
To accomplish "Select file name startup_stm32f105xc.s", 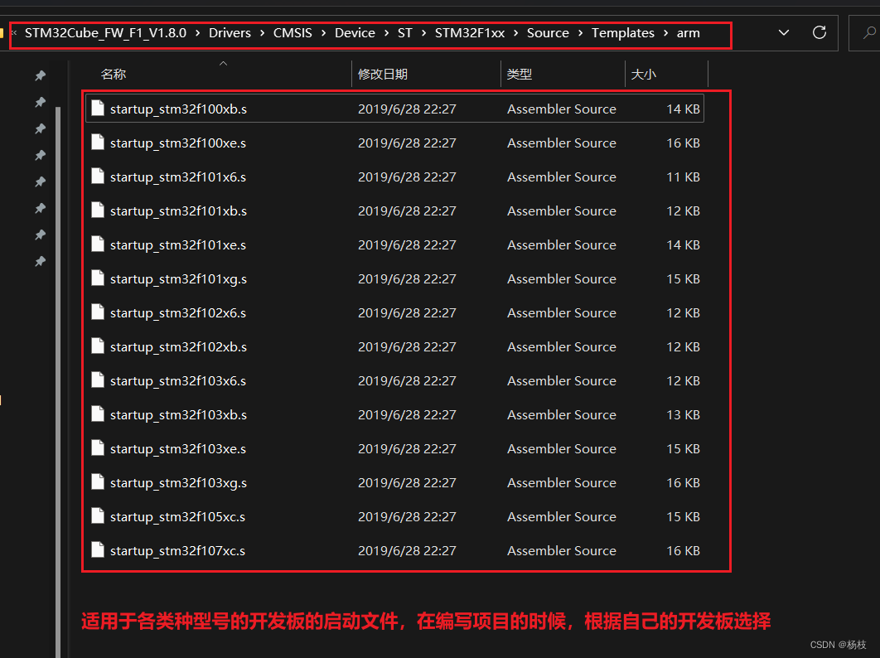I will click(177, 516).
